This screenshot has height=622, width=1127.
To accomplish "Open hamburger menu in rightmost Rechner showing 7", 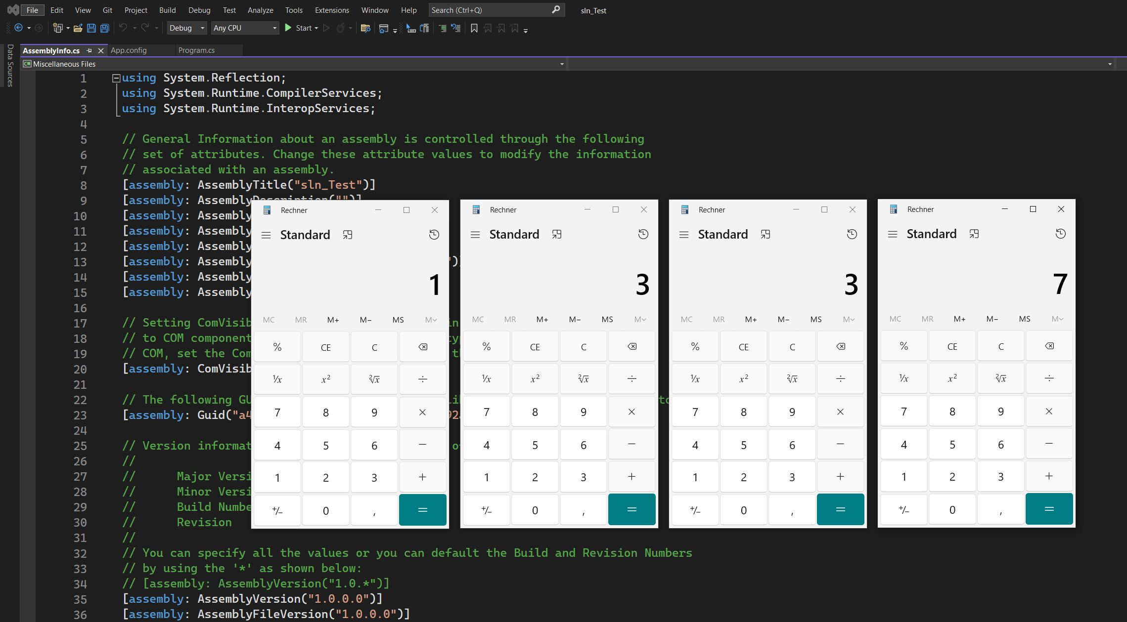I will [893, 234].
